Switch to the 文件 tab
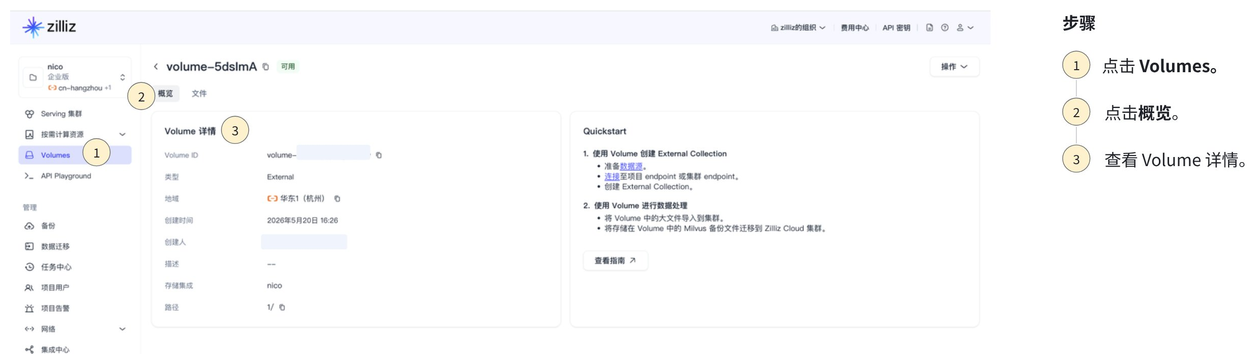This screenshot has height=364, width=1255. click(199, 93)
